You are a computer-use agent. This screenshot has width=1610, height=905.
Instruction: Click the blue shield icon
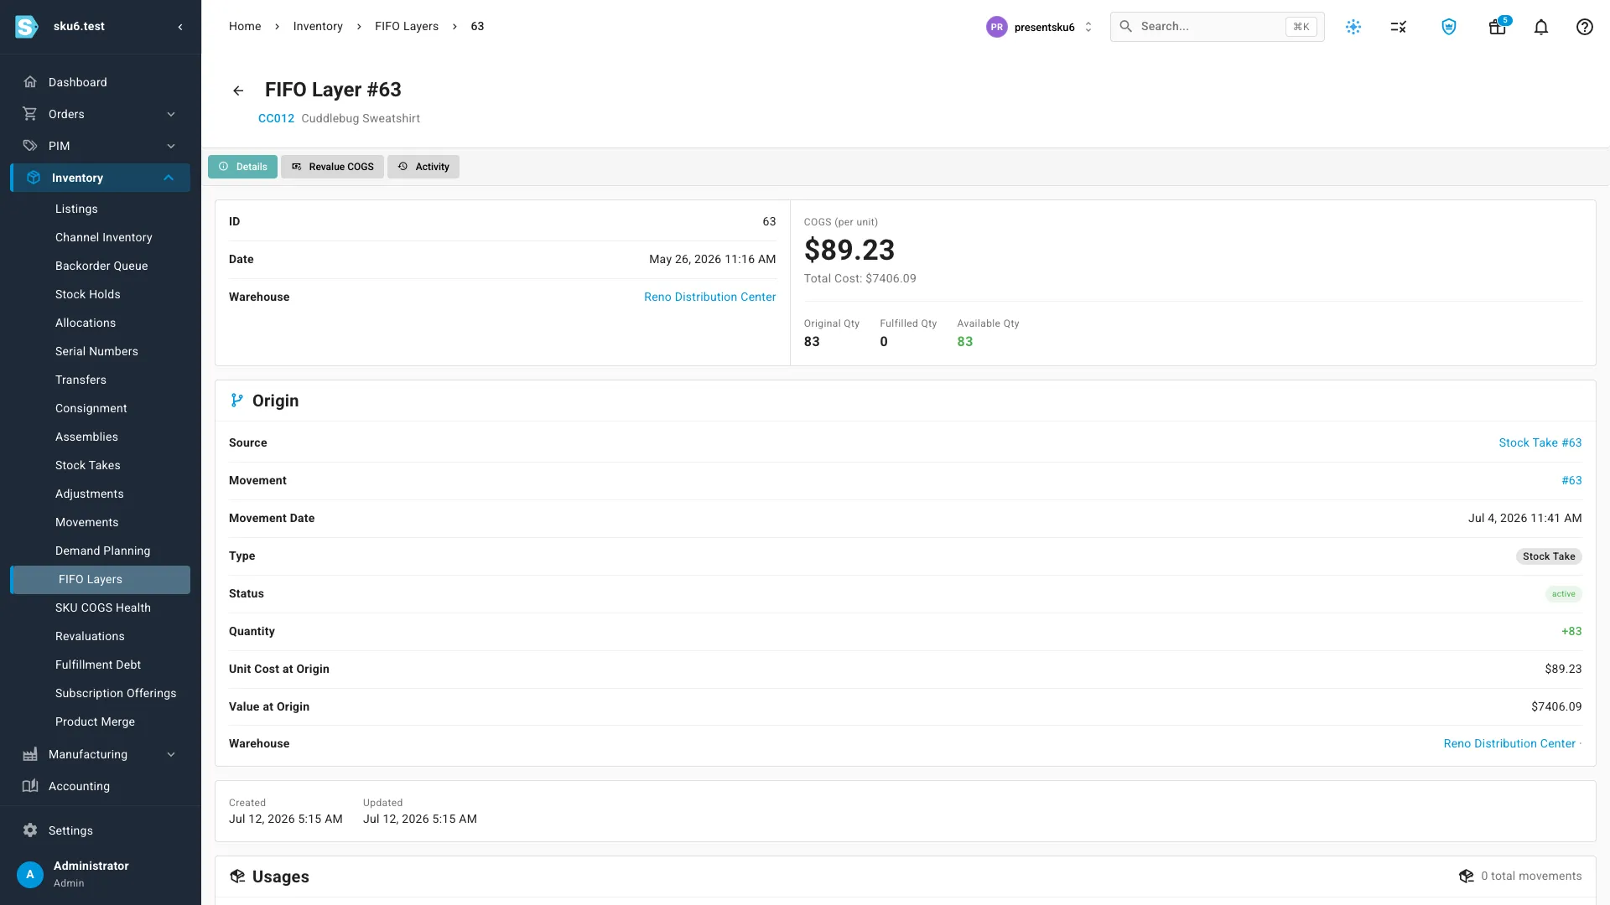(x=1449, y=27)
